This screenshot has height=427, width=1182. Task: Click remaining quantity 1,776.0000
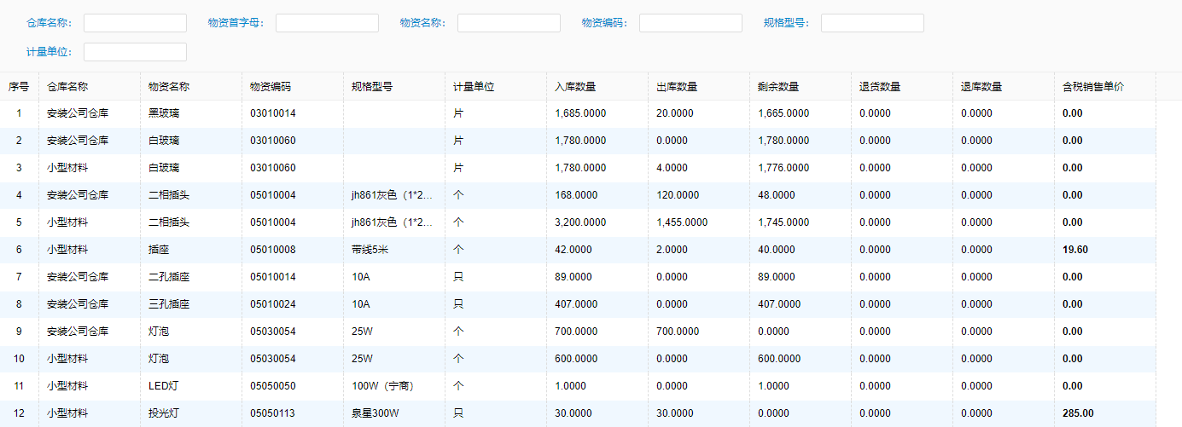[783, 168]
